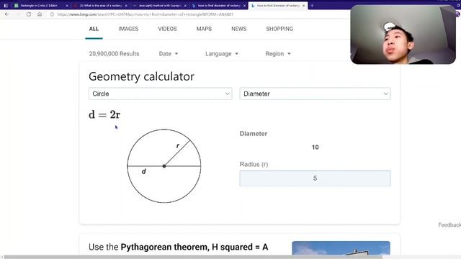Switch to 'What is the area of a rectangle' tab
461x259 pixels.
[100, 6]
